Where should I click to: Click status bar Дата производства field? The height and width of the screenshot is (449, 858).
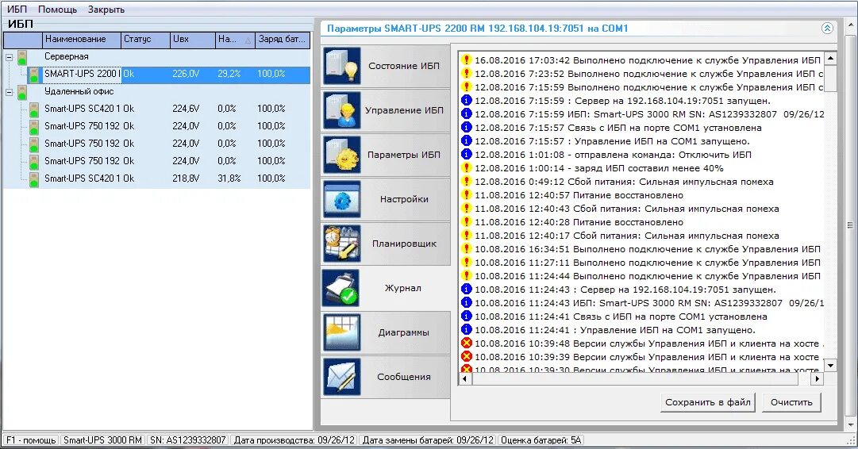(x=295, y=440)
